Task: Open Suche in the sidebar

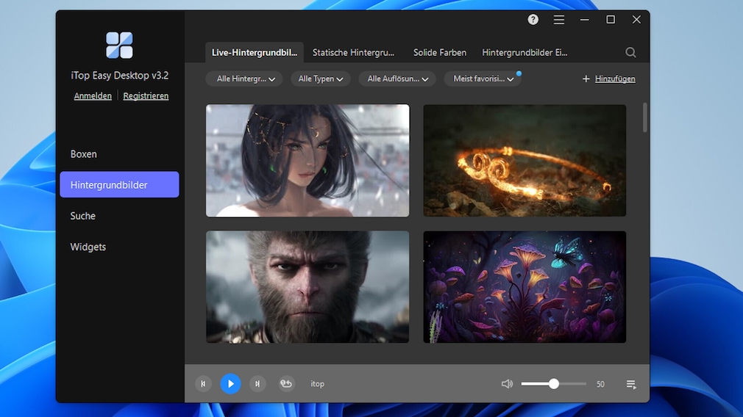Action: pos(119,216)
